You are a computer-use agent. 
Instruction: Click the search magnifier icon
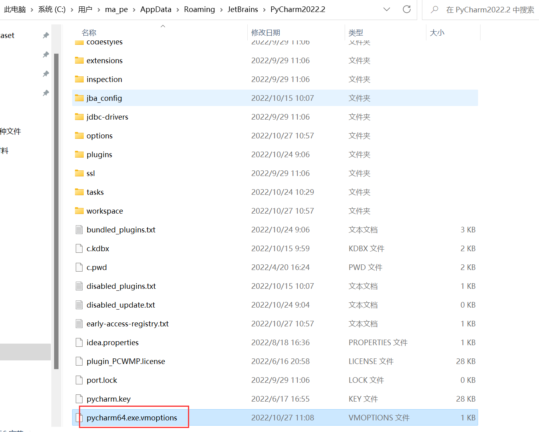click(434, 10)
